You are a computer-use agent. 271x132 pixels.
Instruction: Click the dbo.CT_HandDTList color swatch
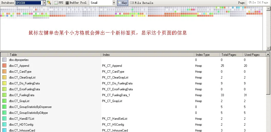5,118
